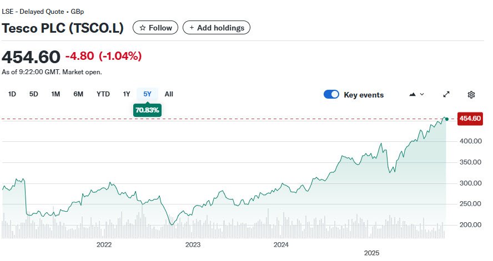Click the Tesco PLC (TSCO.L) title
The width and height of the screenshot is (493, 261).
63,28
